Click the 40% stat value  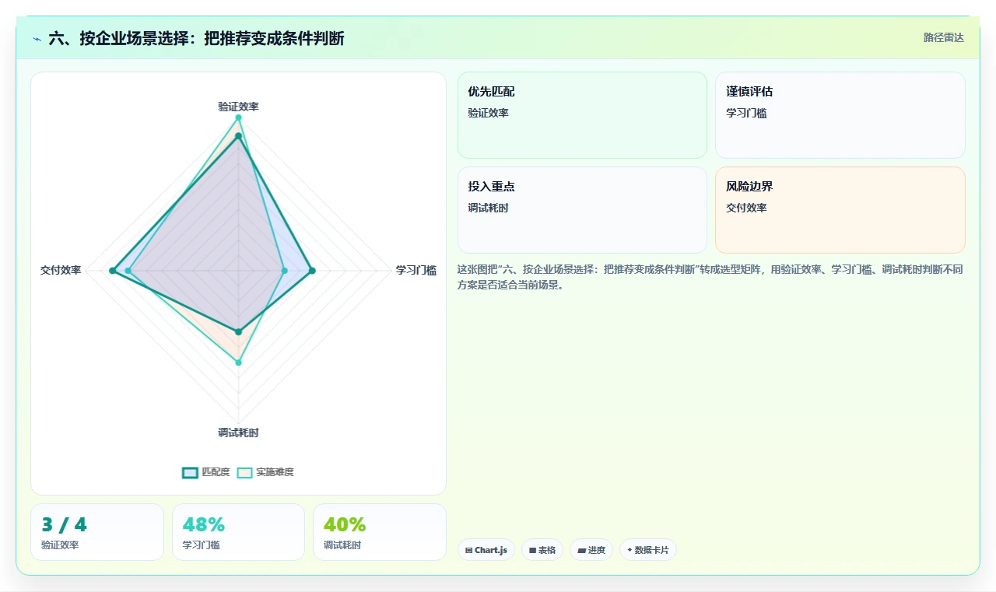[x=345, y=525]
